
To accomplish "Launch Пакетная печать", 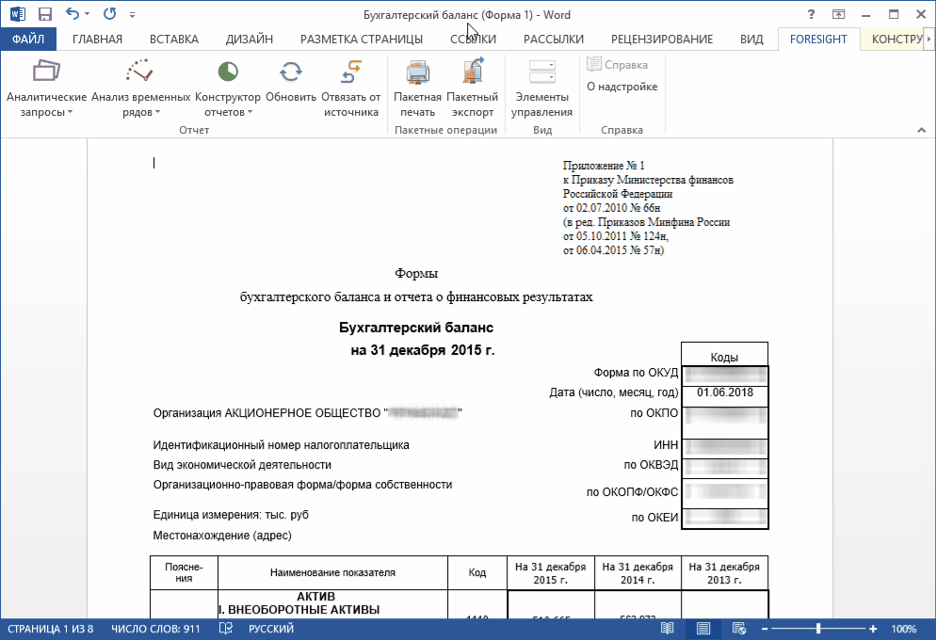I will [417, 88].
